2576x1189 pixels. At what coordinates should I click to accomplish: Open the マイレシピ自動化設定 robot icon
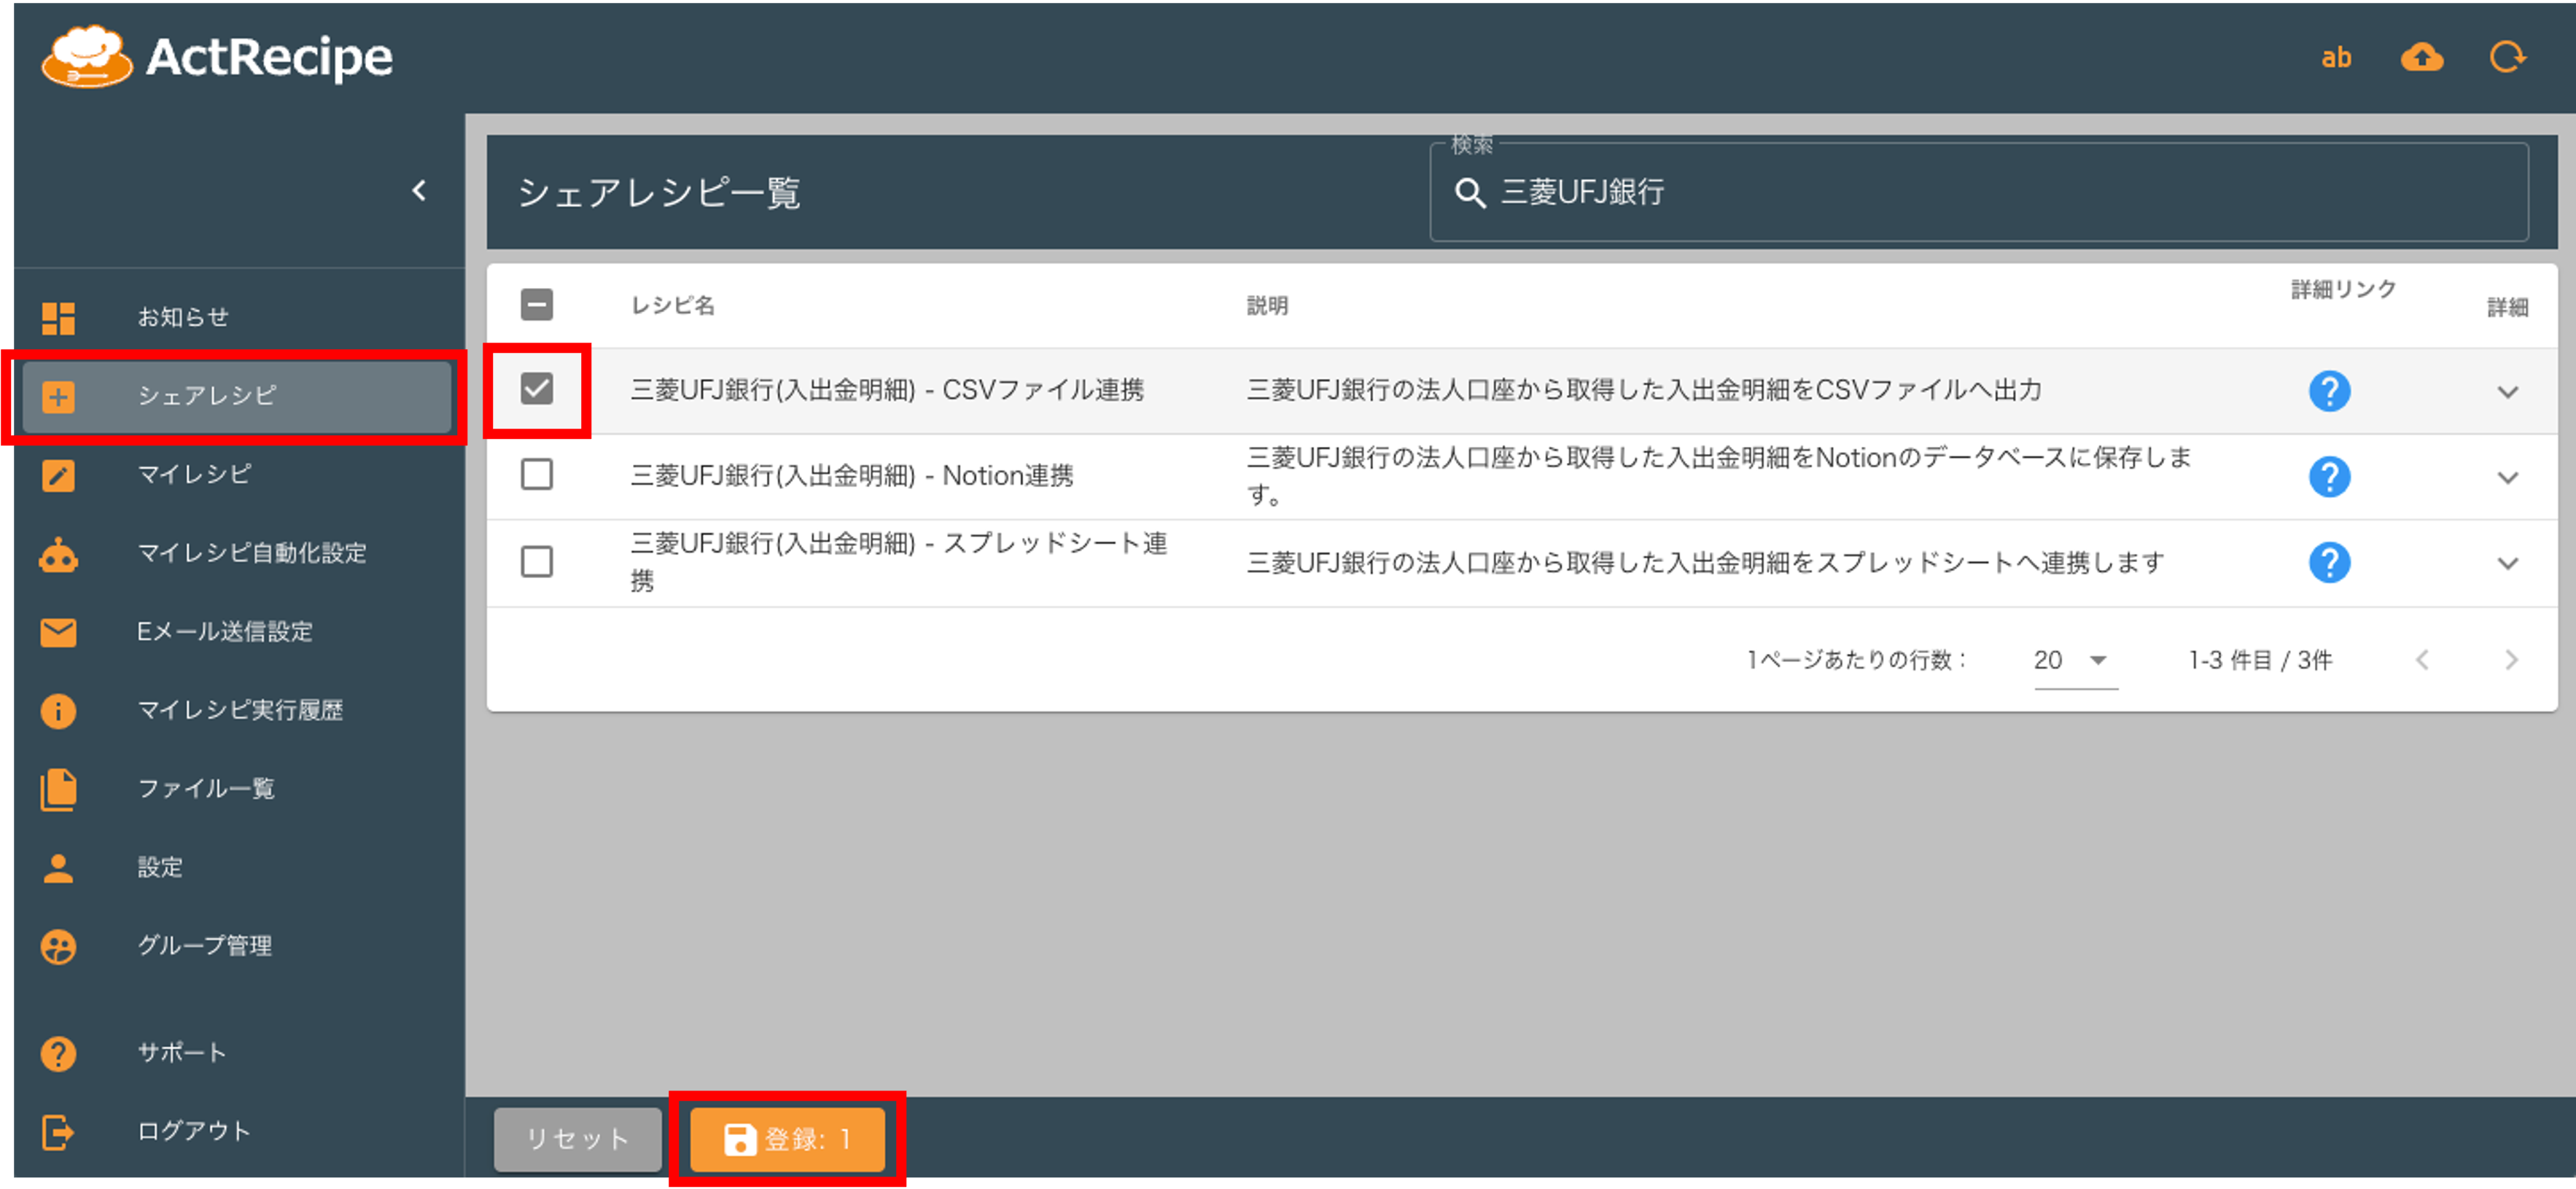[x=58, y=554]
